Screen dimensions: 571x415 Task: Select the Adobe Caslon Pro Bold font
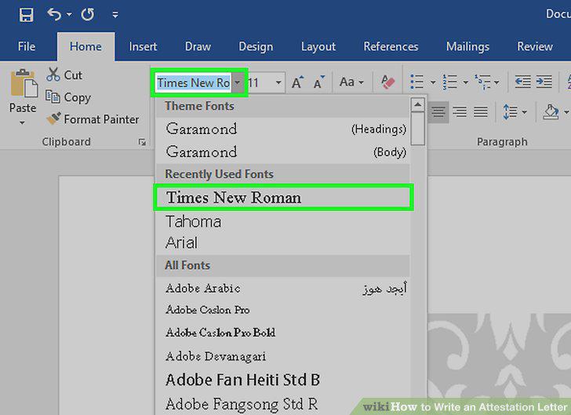(x=282, y=333)
